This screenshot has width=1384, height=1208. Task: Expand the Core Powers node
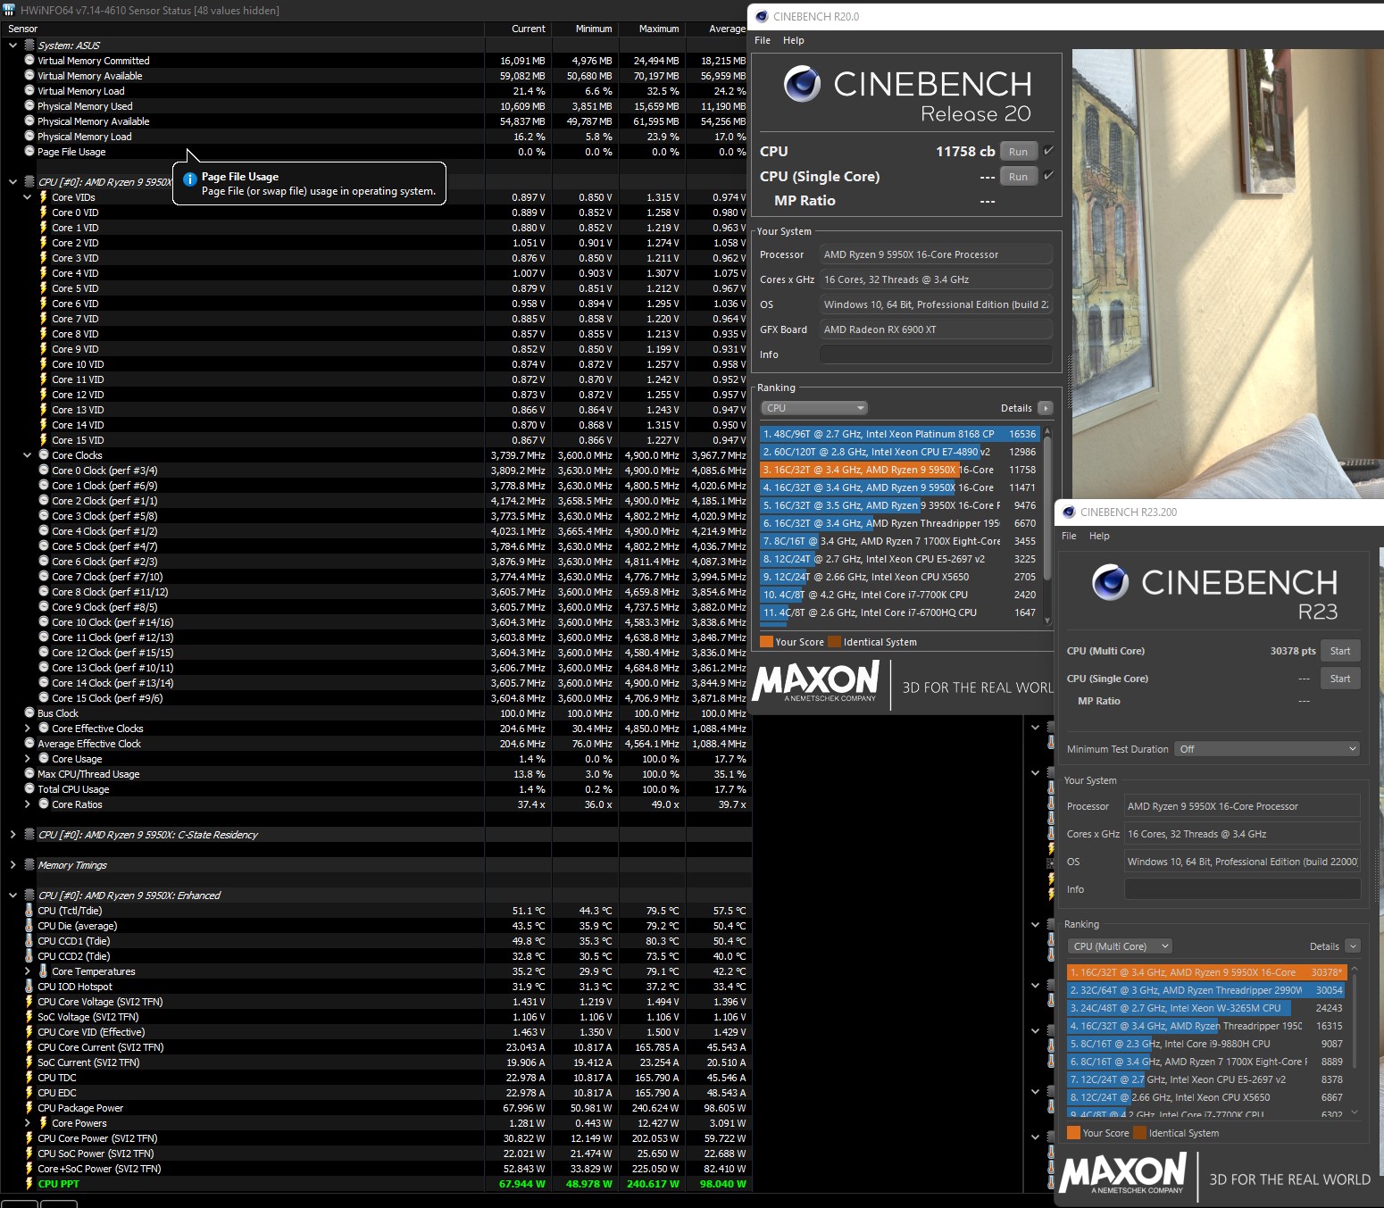(27, 1123)
